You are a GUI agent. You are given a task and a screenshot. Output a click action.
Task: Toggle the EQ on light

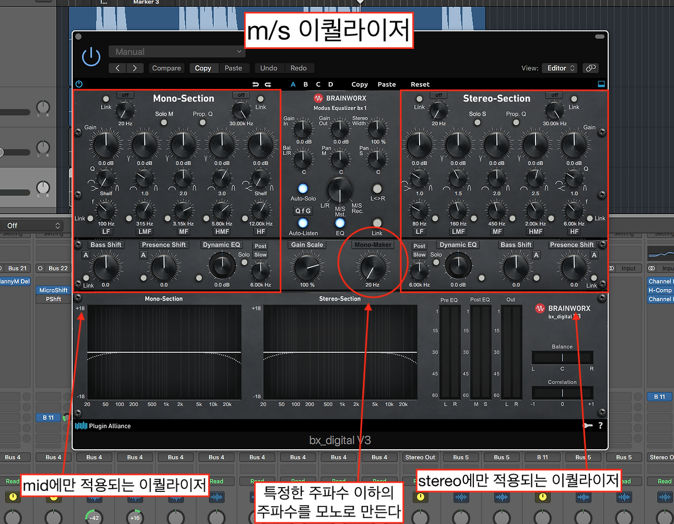340,223
